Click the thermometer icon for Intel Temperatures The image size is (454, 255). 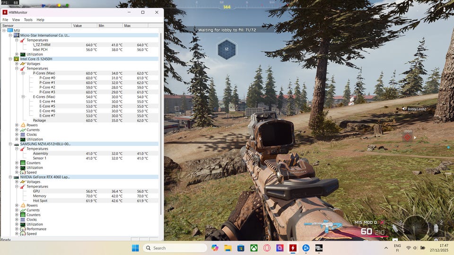(23, 68)
